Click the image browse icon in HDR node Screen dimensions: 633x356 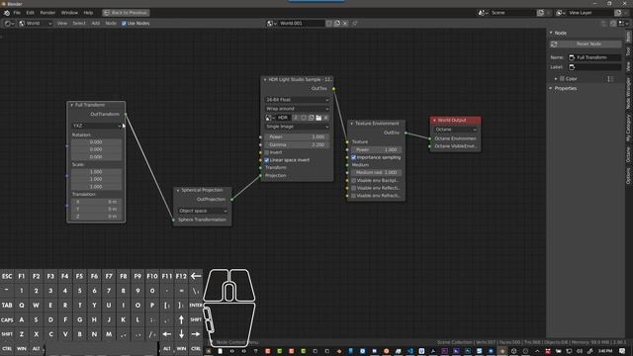[x=270, y=118]
